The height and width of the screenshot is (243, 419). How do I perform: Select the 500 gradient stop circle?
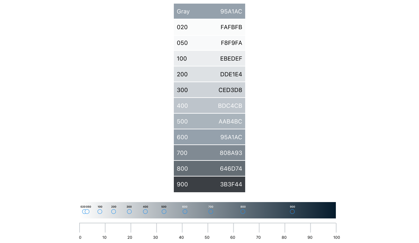(x=164, y=212)
